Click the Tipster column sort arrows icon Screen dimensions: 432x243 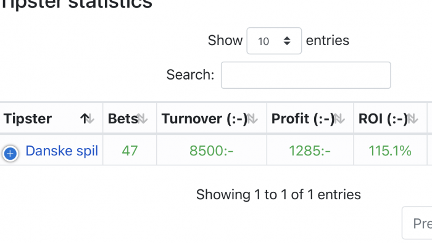tap(87, 119)
